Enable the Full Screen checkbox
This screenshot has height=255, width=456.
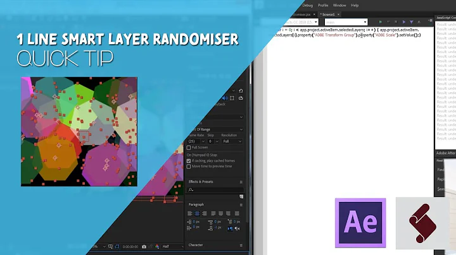pyautogui.click(x=189, y=148)
